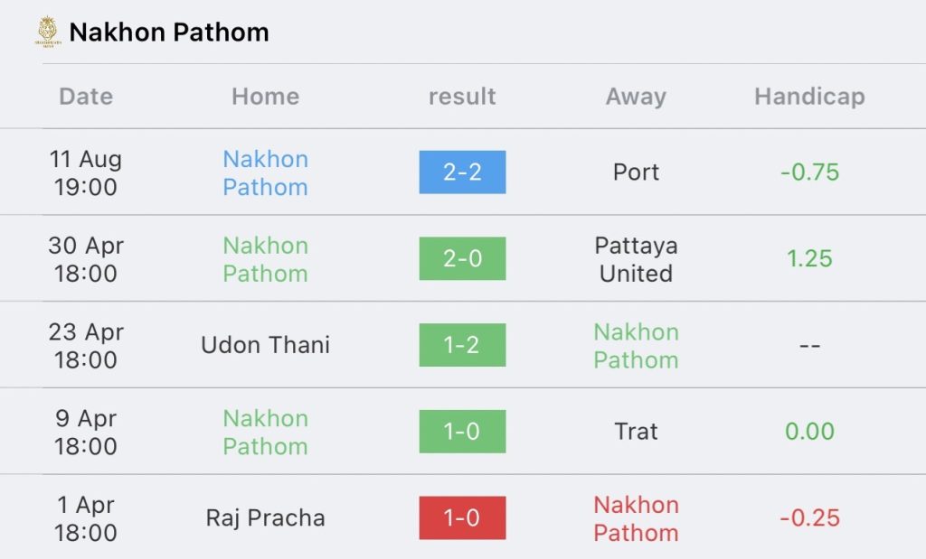Open Raj Pracha home team
Viewport: 926px width, 559px height.
tap(265, 517)
